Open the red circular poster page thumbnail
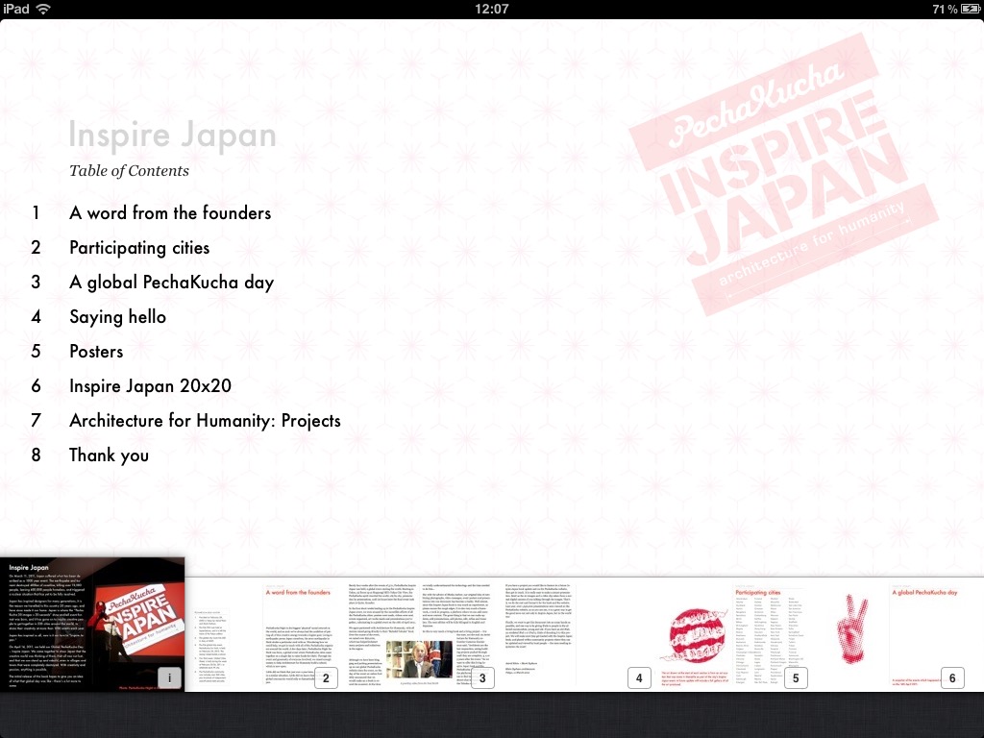The image size is (984, 738). point(693,632)
